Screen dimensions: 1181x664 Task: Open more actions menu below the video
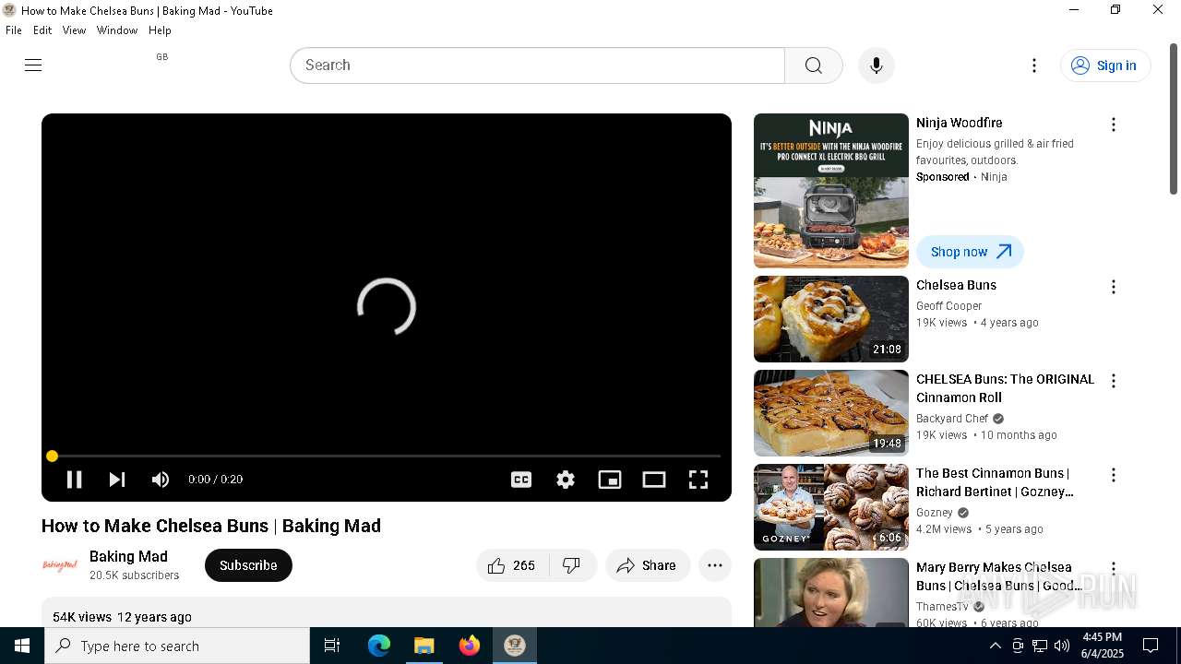click(715, 565)
